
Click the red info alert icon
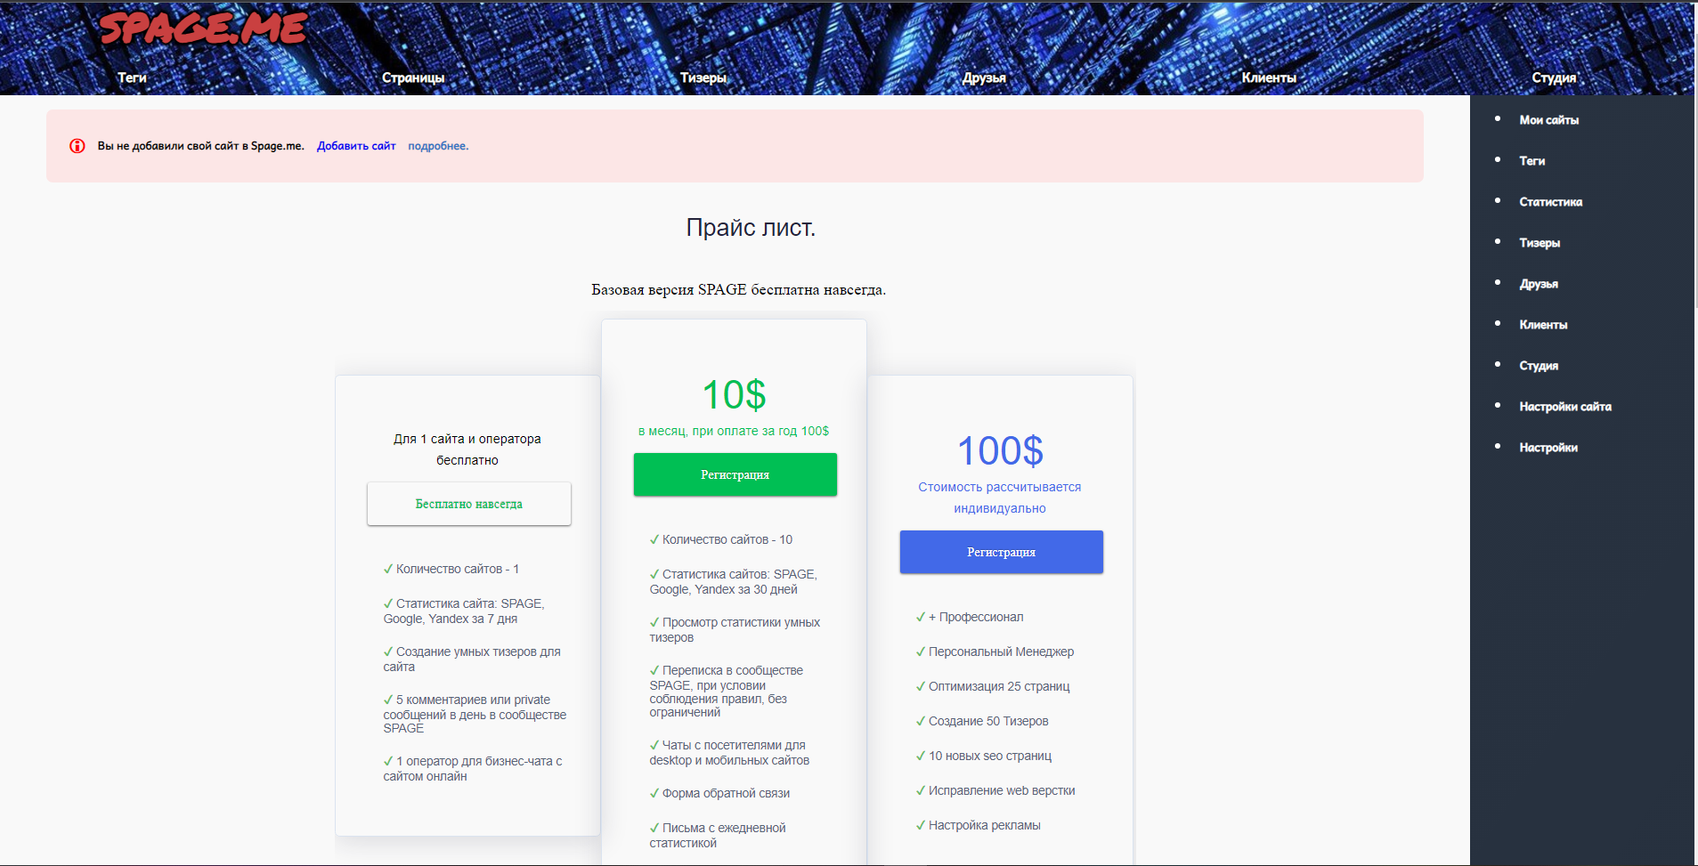pos(77,146)
